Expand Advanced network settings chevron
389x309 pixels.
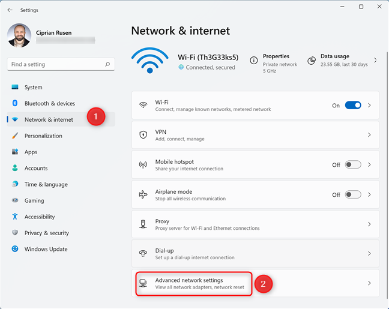369,283
